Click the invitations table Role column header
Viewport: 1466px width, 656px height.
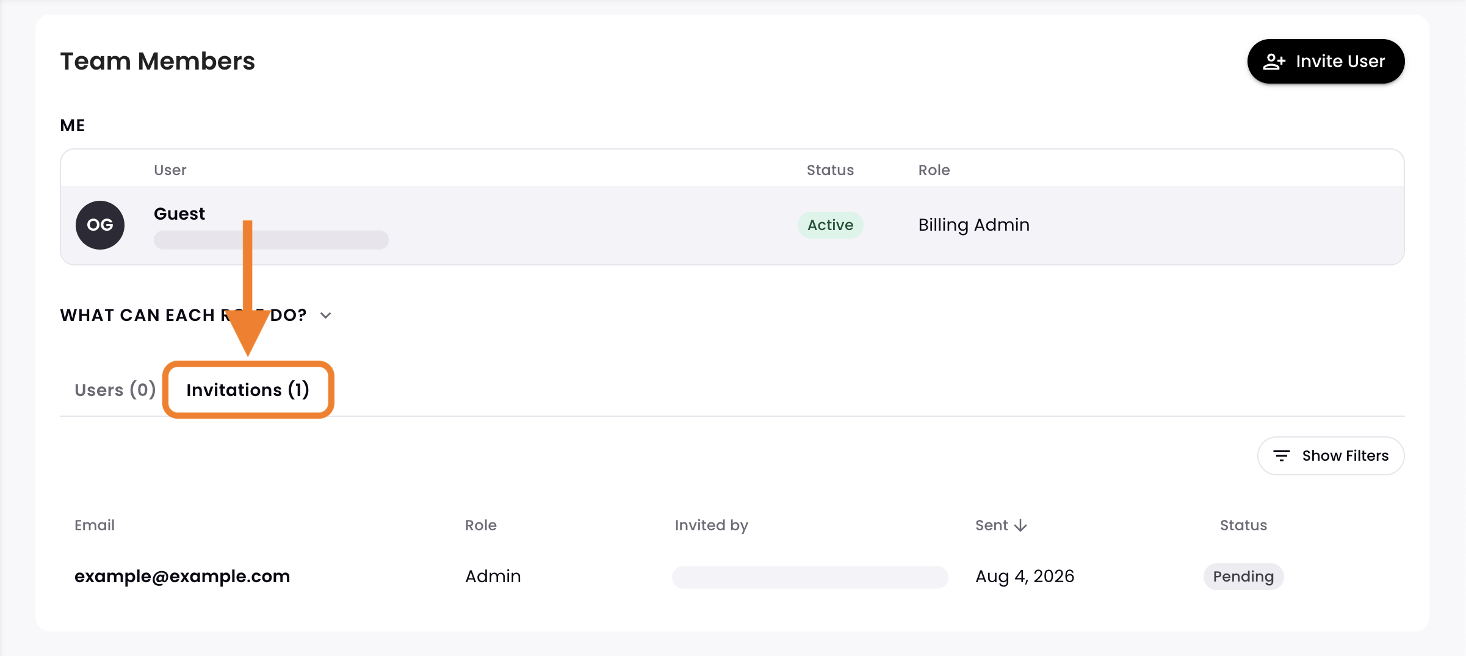pyautogui.click(x=481, y=525)
